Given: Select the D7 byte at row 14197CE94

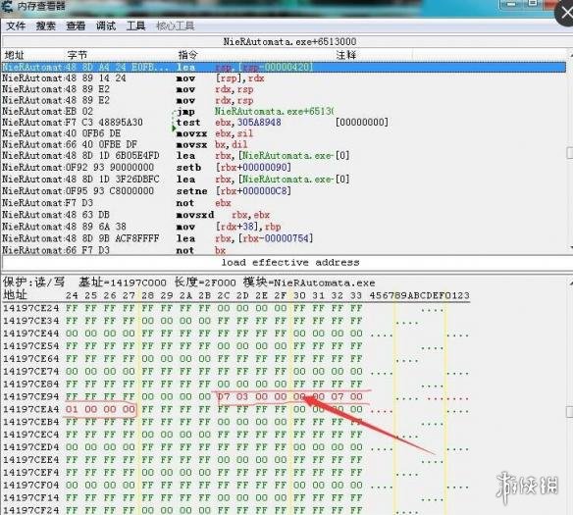Looking at the screenshot, I should 224,396.
